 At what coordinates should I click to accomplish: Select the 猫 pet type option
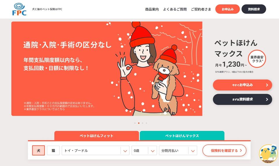coord(53,150)
